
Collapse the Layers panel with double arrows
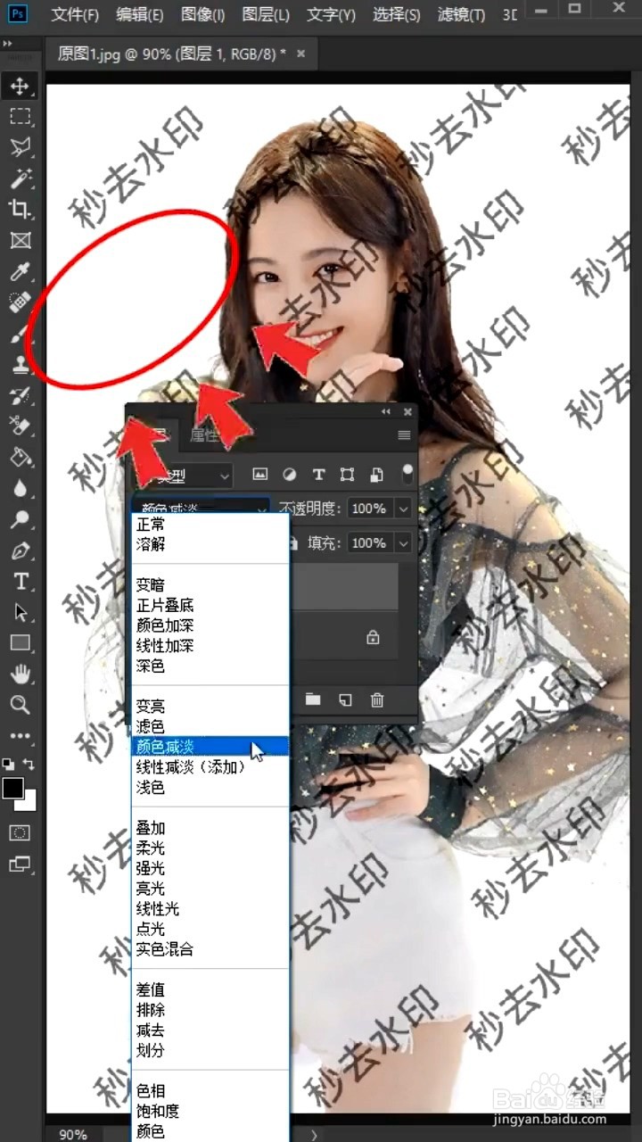pyautogui.click(x=386, y=412)
